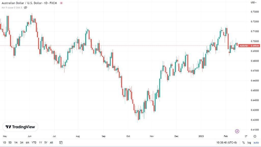Click the 0.66000 price axis label

pyautogui.click(x=255, y=80)
